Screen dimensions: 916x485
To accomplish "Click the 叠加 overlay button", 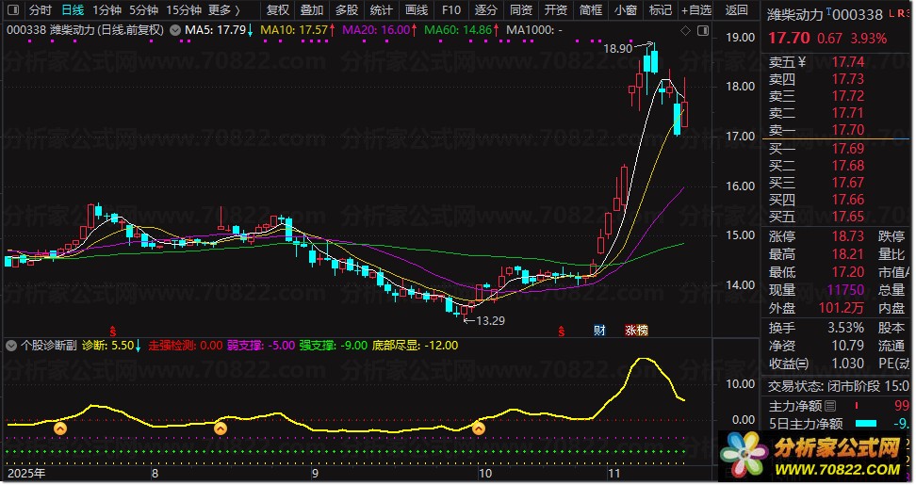I will tap(312, 10).
